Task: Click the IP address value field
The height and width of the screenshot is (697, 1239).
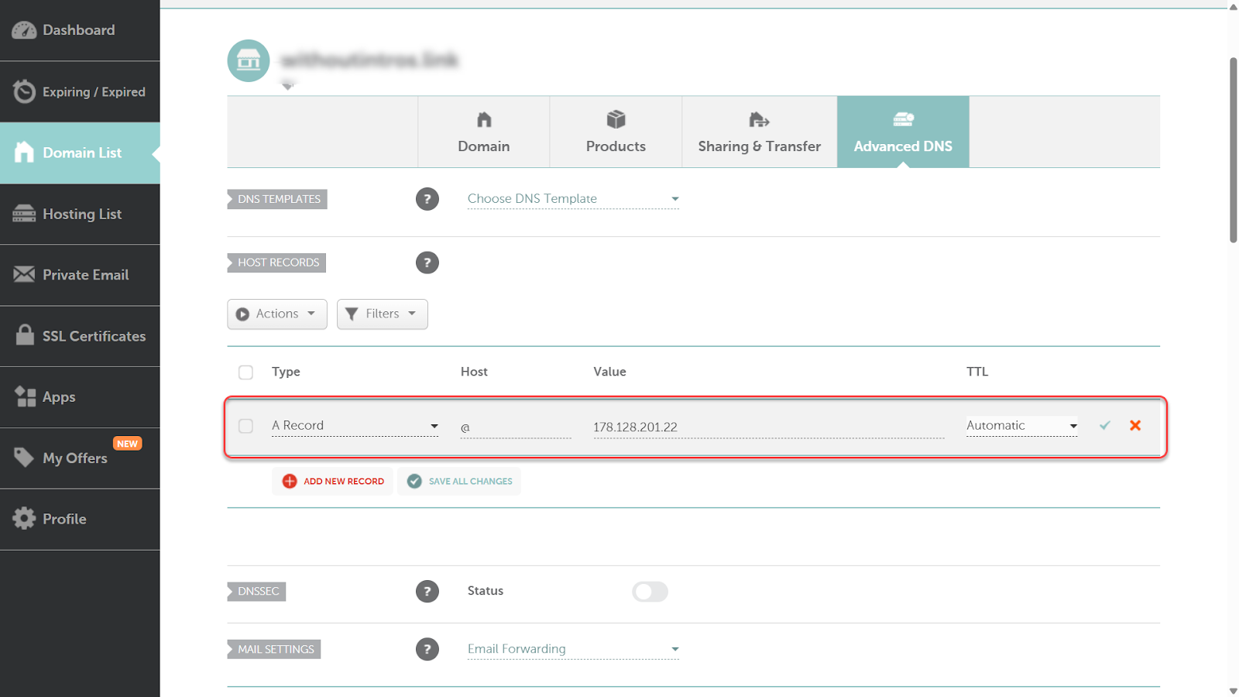Action: (767, 427)
